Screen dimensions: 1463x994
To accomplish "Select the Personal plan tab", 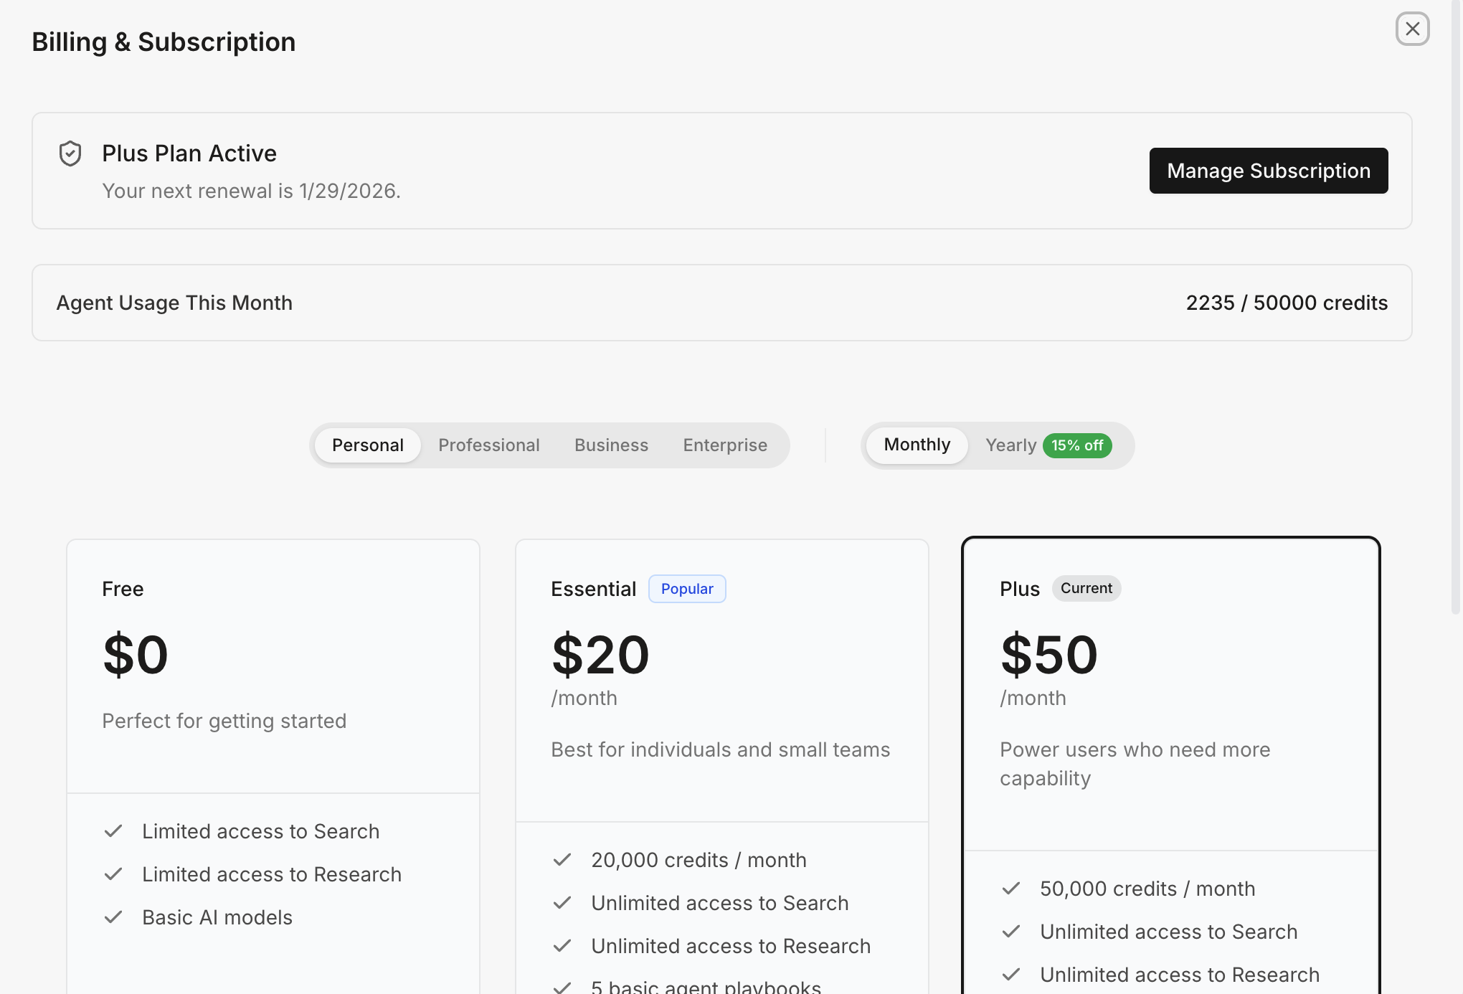I will coord(367,445).
